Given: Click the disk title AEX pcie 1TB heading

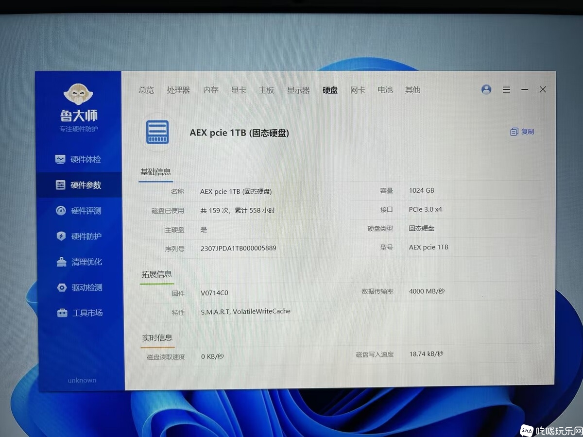Looking at the screenshot, I should [x=239, y=133].
